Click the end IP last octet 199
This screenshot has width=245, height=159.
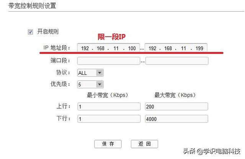(x=199, y=48)
